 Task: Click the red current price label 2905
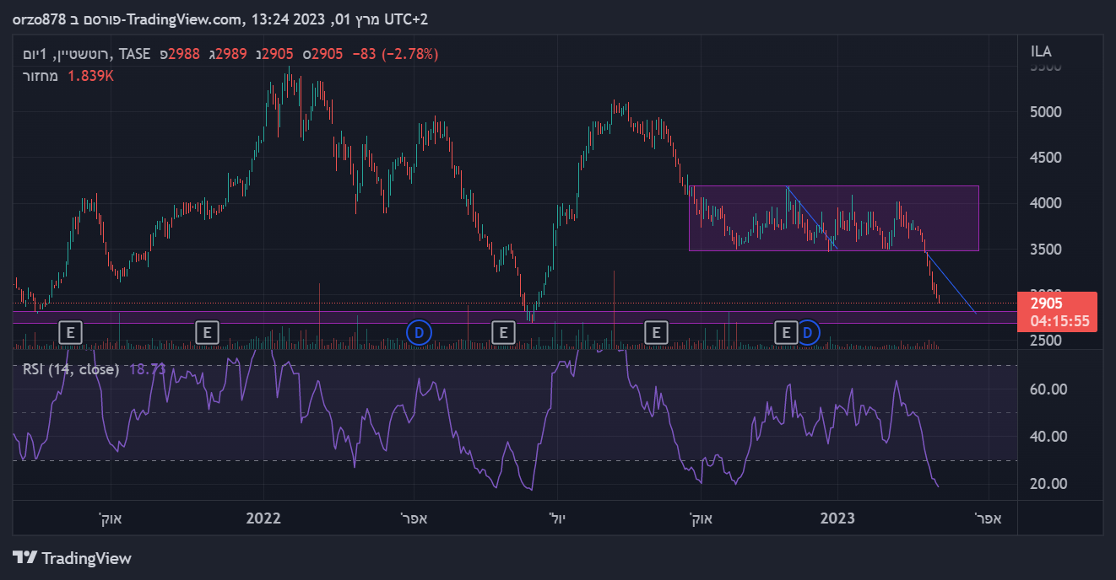[x=1046, y=303]
